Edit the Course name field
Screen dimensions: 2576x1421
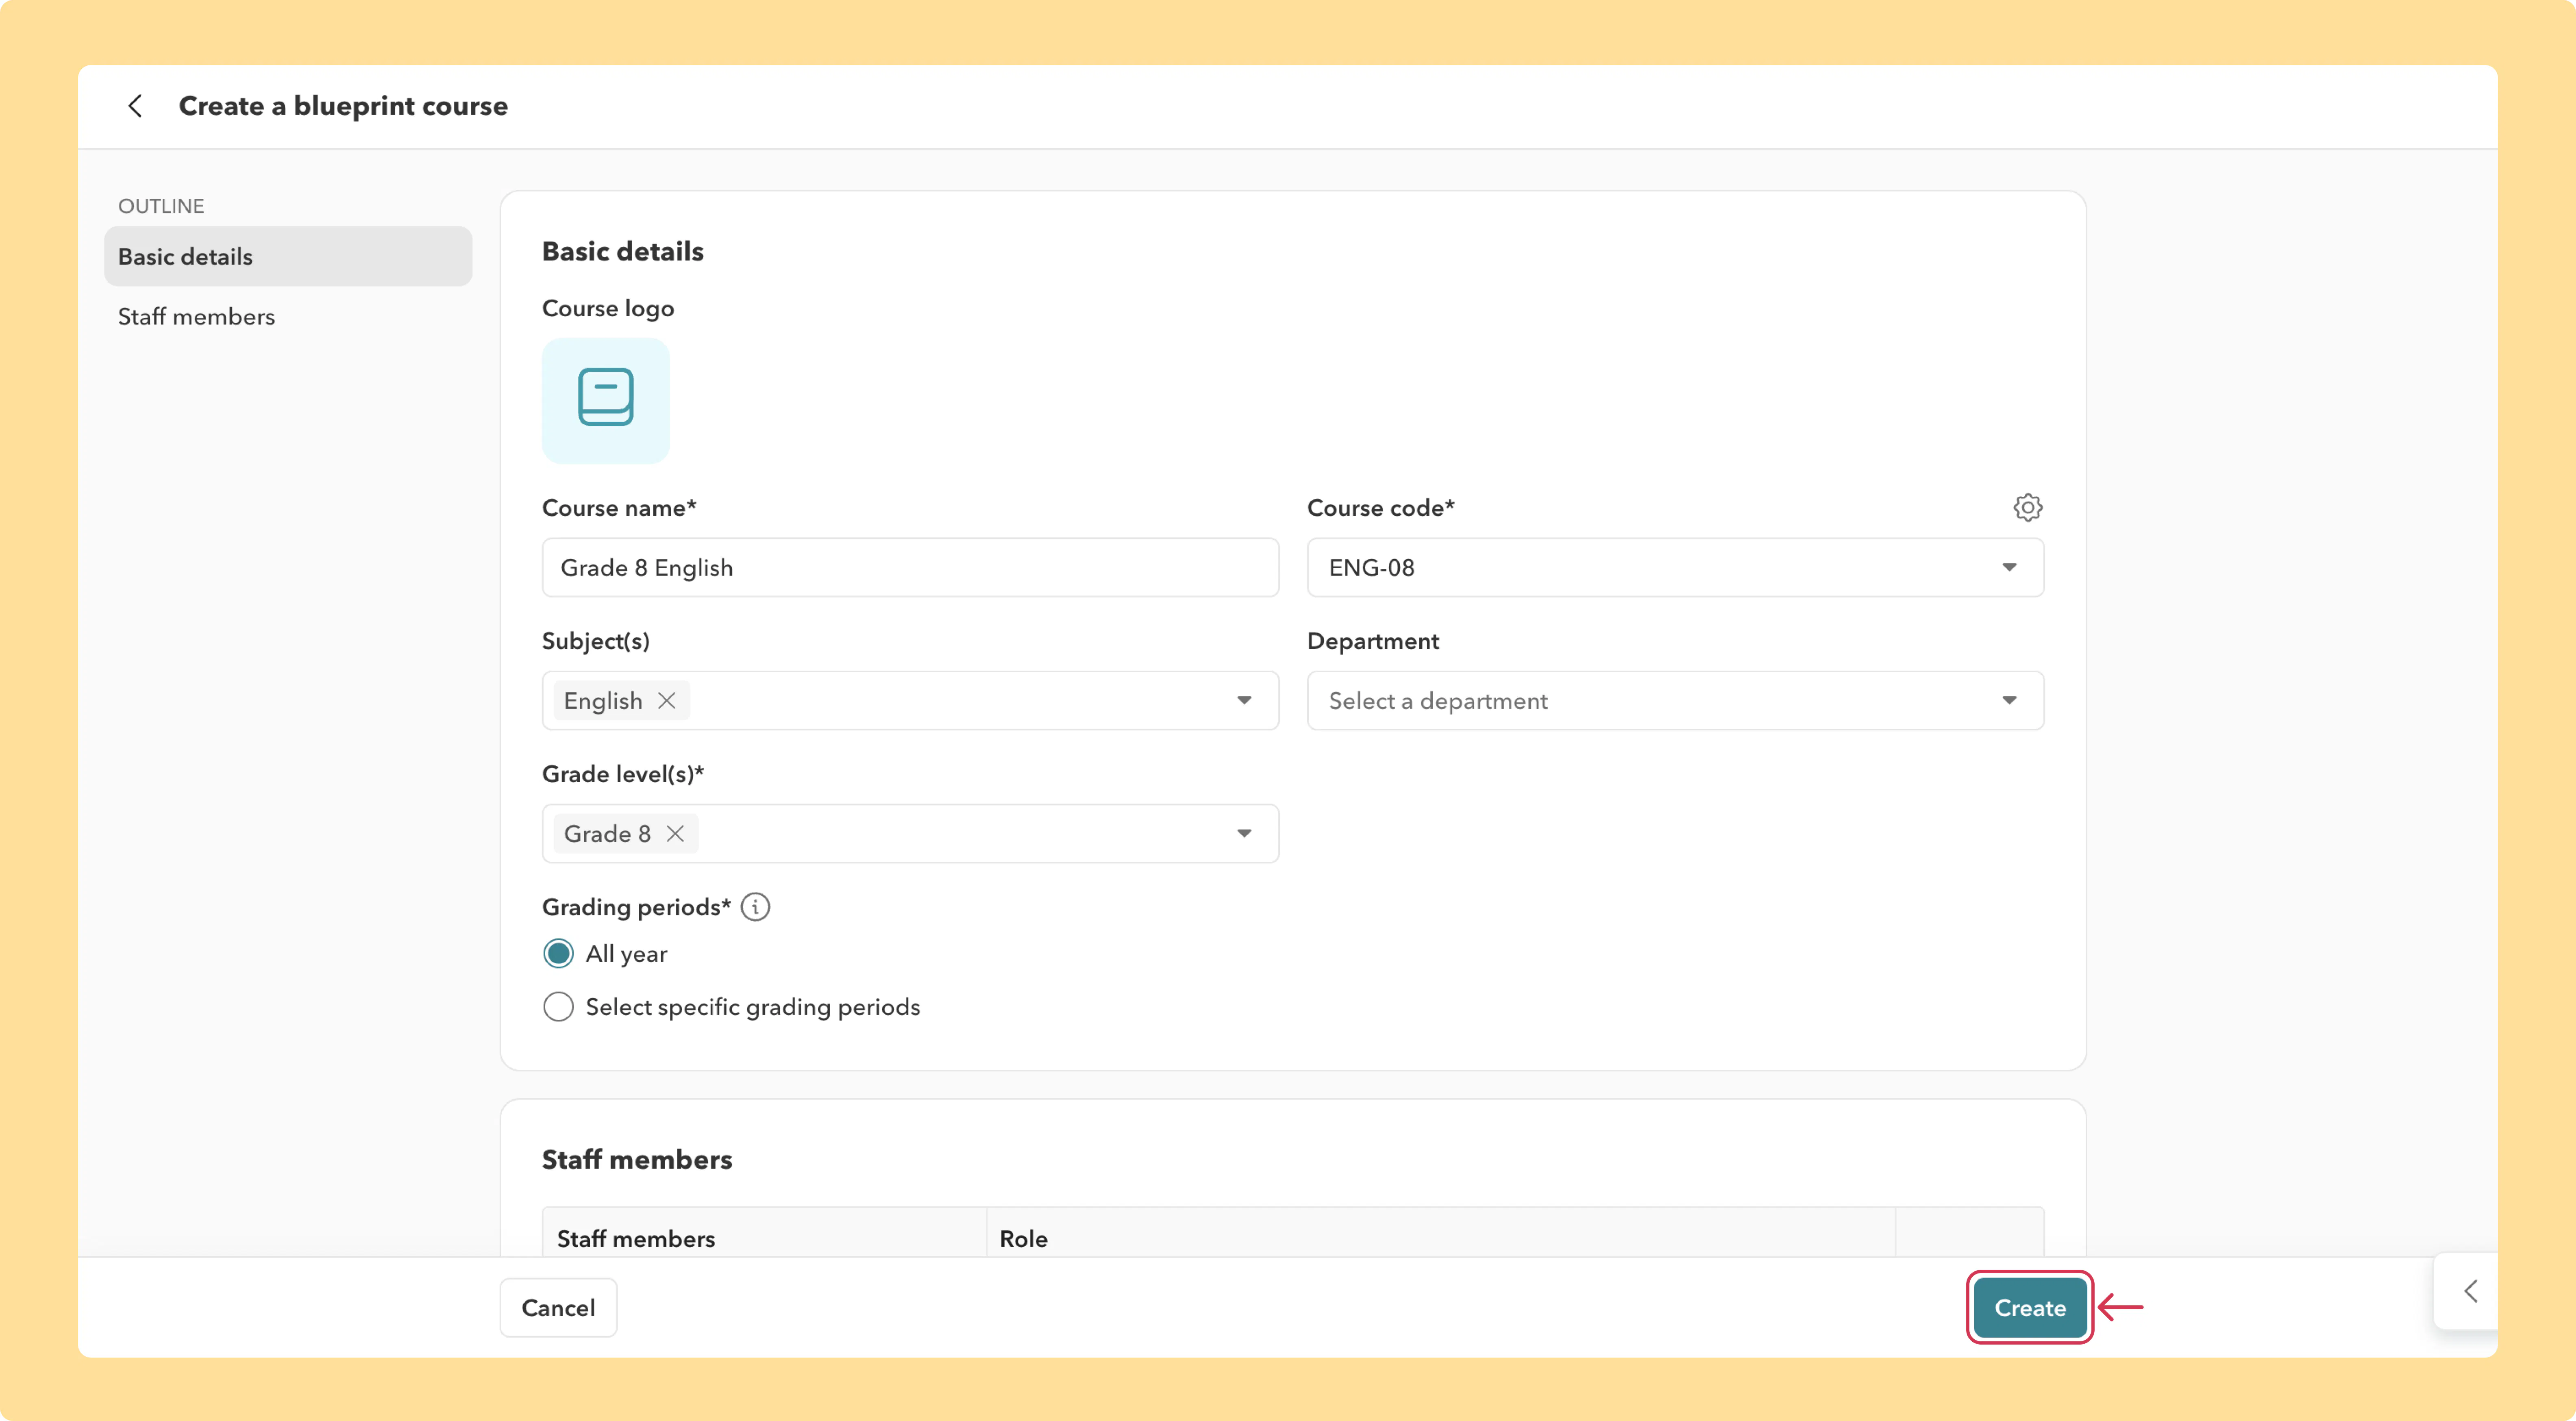click(910, 568)
